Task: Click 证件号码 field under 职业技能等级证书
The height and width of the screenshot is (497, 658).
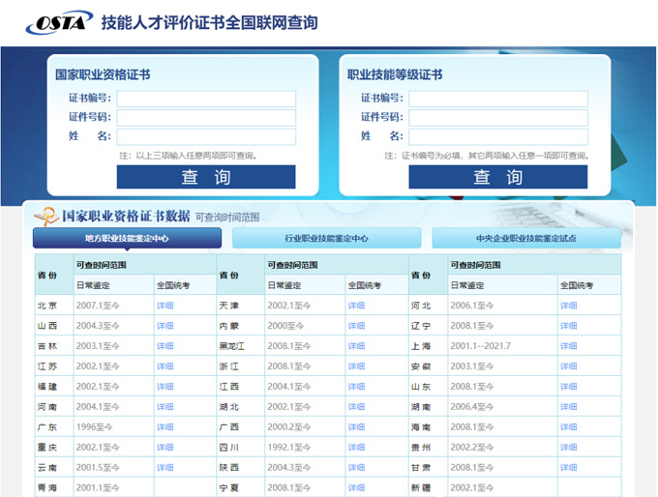Action: point(498,118)
